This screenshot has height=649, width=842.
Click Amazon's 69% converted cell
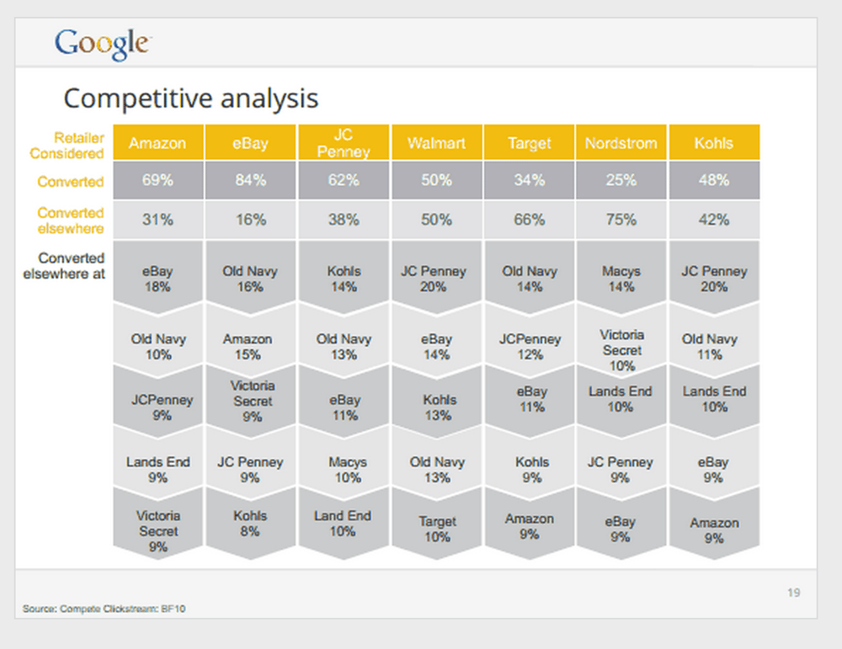coord(158,180)
